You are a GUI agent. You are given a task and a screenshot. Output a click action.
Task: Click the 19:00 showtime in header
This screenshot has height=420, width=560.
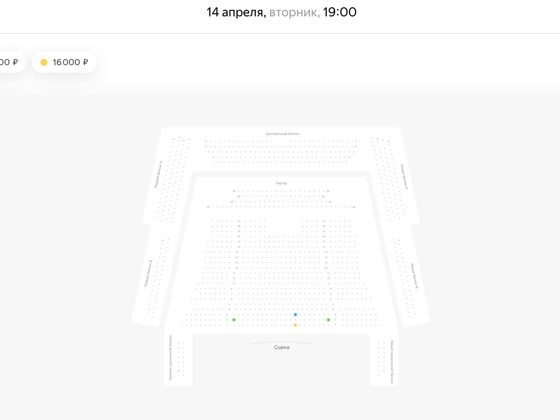pos(340,12)
